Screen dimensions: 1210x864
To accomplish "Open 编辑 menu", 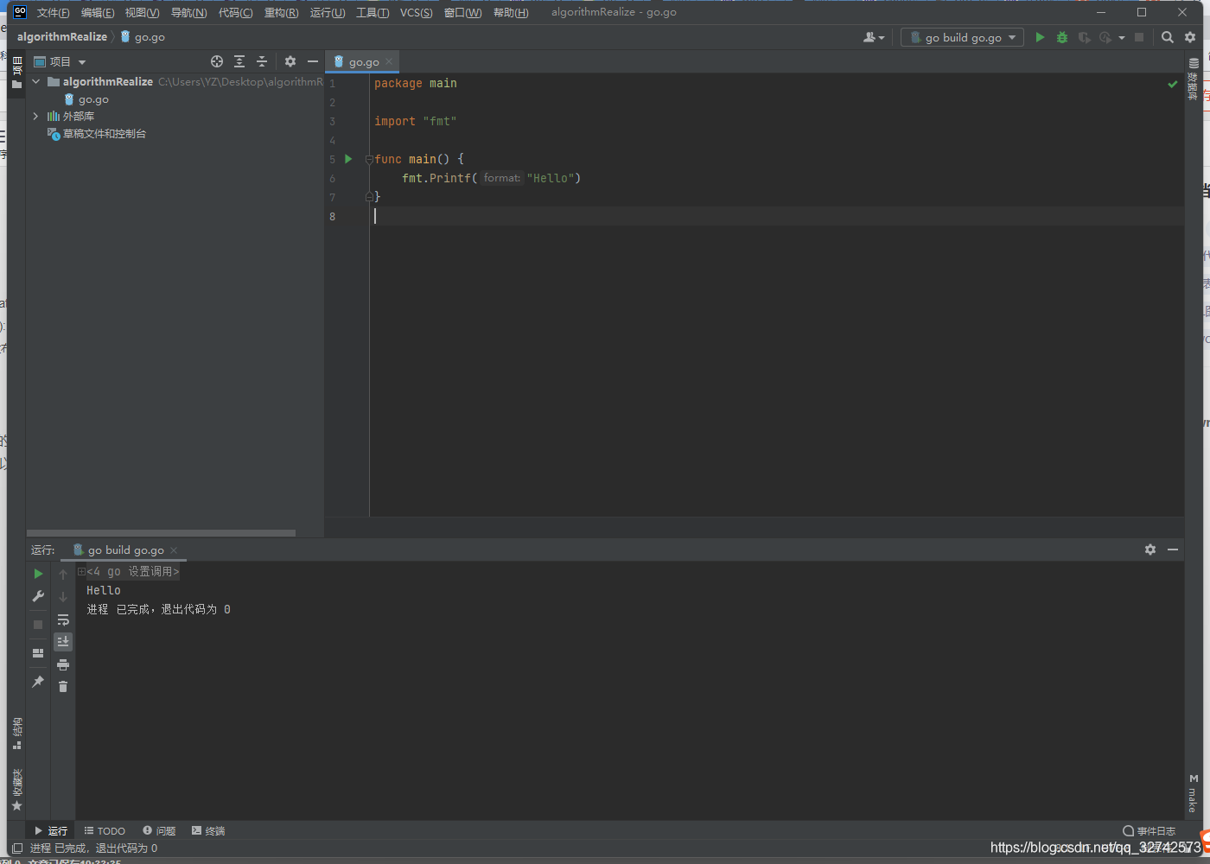I will [98, 12].
